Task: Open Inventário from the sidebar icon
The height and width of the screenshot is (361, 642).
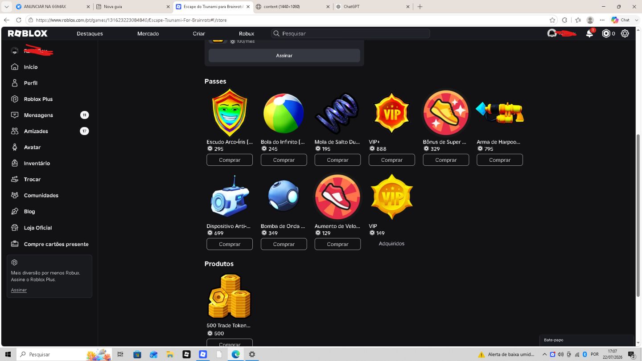Action: [x=15, y=163]
